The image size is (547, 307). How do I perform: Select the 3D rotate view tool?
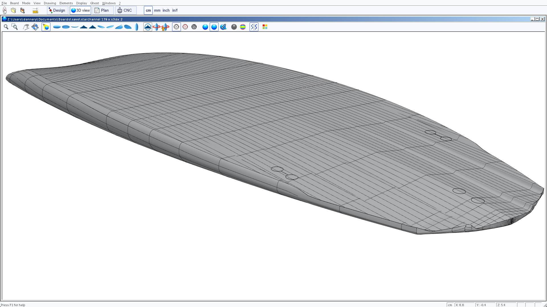pos(35,27)
